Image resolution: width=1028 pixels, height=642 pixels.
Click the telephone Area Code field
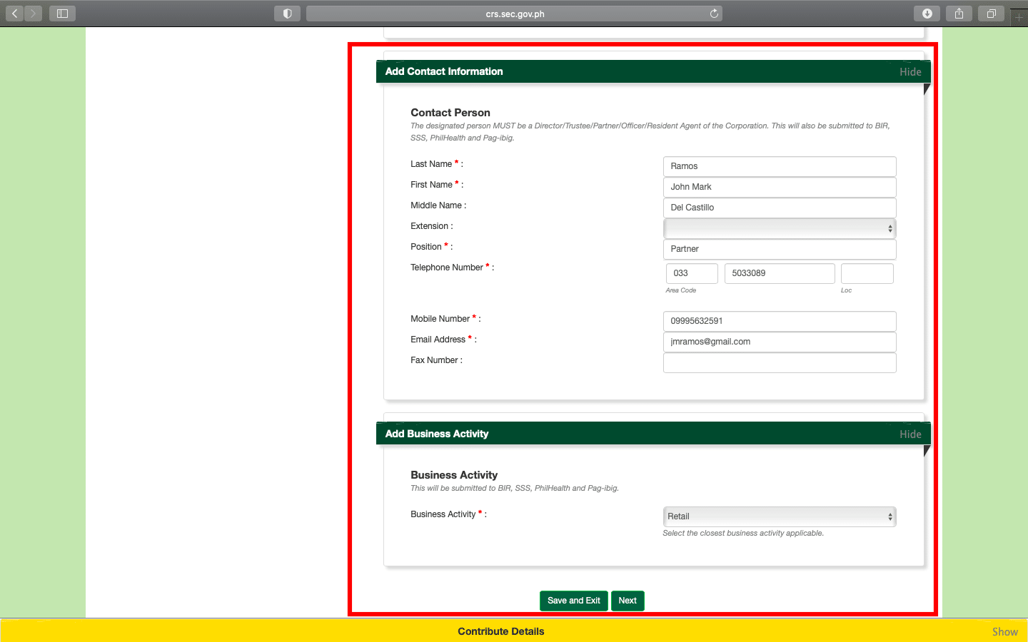[691, 273]
